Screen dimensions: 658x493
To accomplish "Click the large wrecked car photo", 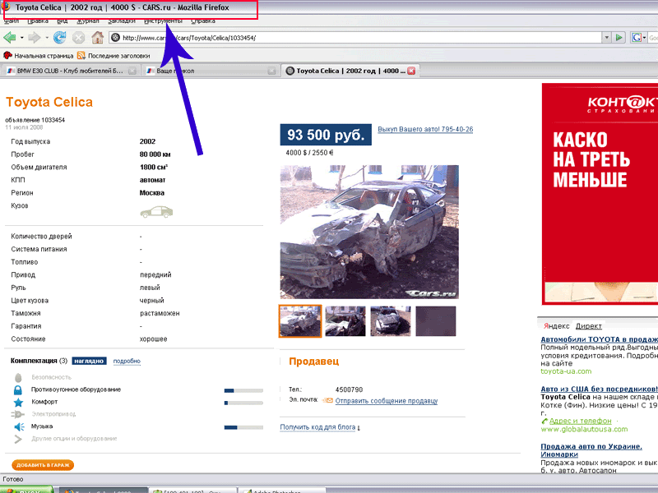I will coord(369,232).
